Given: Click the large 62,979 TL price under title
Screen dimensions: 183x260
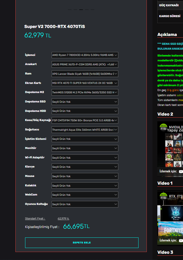Looking at the screenshot, I should pos(38,35).
